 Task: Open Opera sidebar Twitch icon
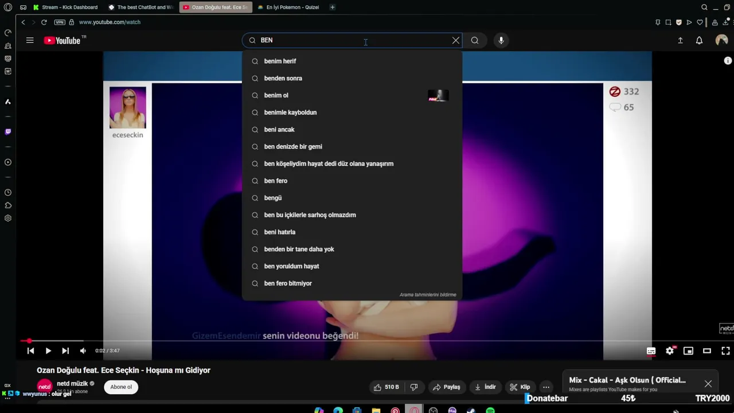coord(7,132)
